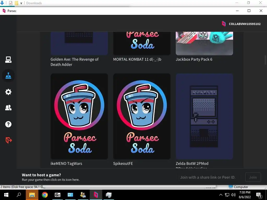Image resolution: width=267 pixels, height=200 pixels.
Task: Click the folder icon in Downloads title bar
Action: [16, 3]
